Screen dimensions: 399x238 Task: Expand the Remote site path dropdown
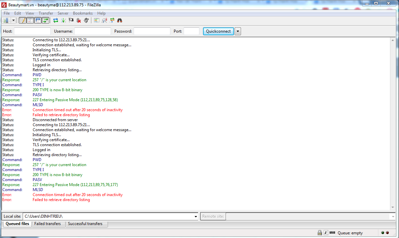pos(393,216)
